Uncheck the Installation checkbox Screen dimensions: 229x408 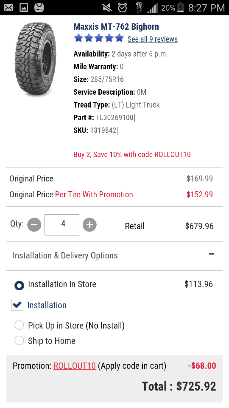17,305
